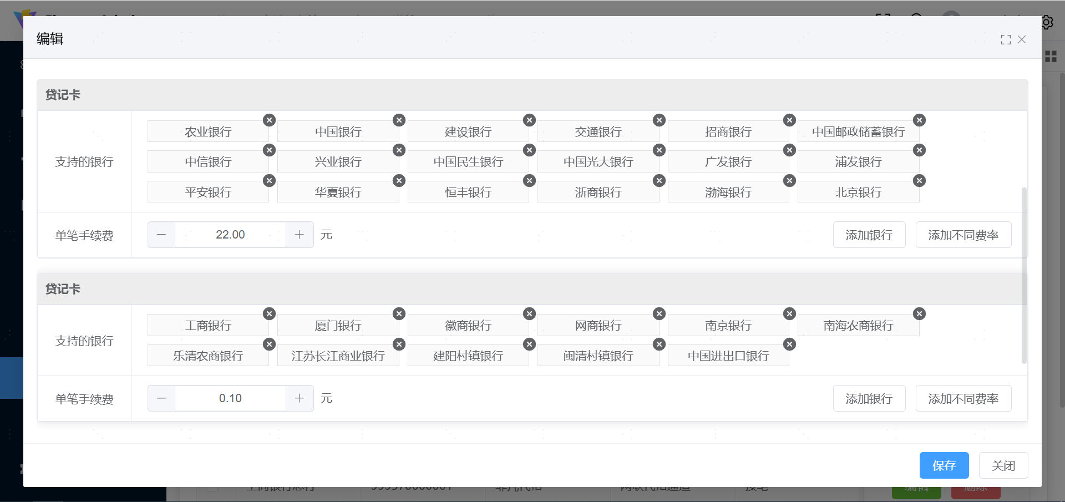Remove 厦门银行 tag via its x icon

399,314
